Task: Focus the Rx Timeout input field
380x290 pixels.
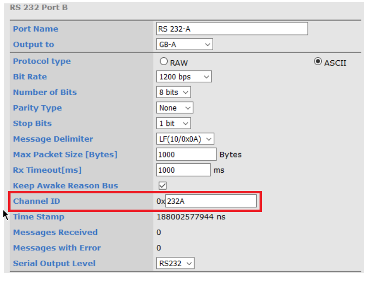Action: pos(184,170)
